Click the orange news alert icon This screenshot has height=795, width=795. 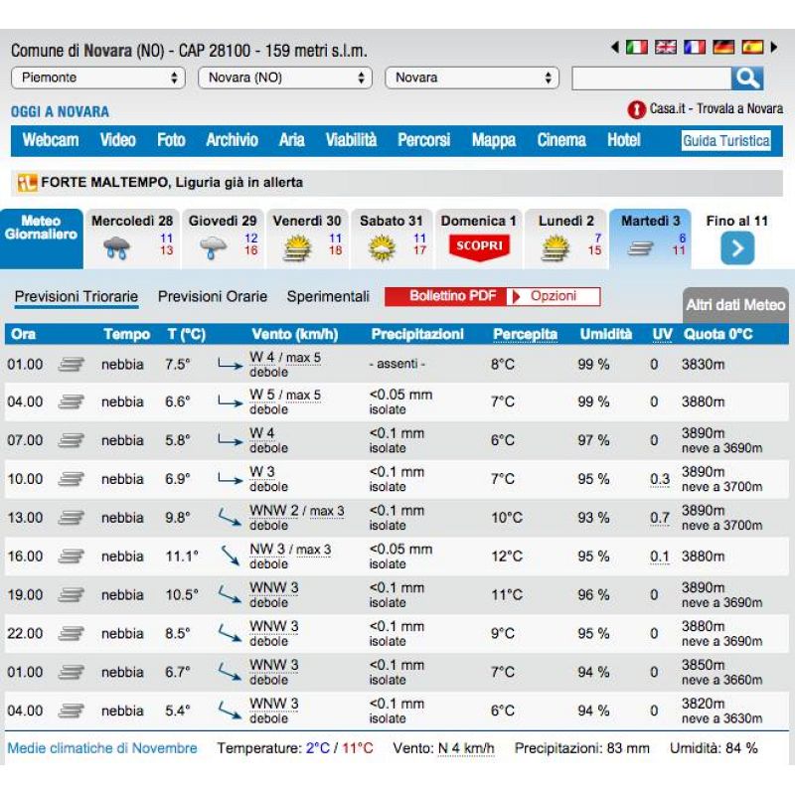(26, 183)
